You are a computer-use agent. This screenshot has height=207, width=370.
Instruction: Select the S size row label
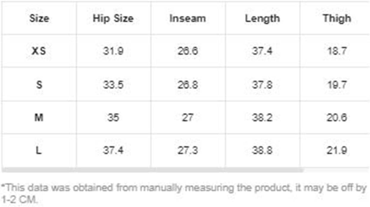click(39, 85)
